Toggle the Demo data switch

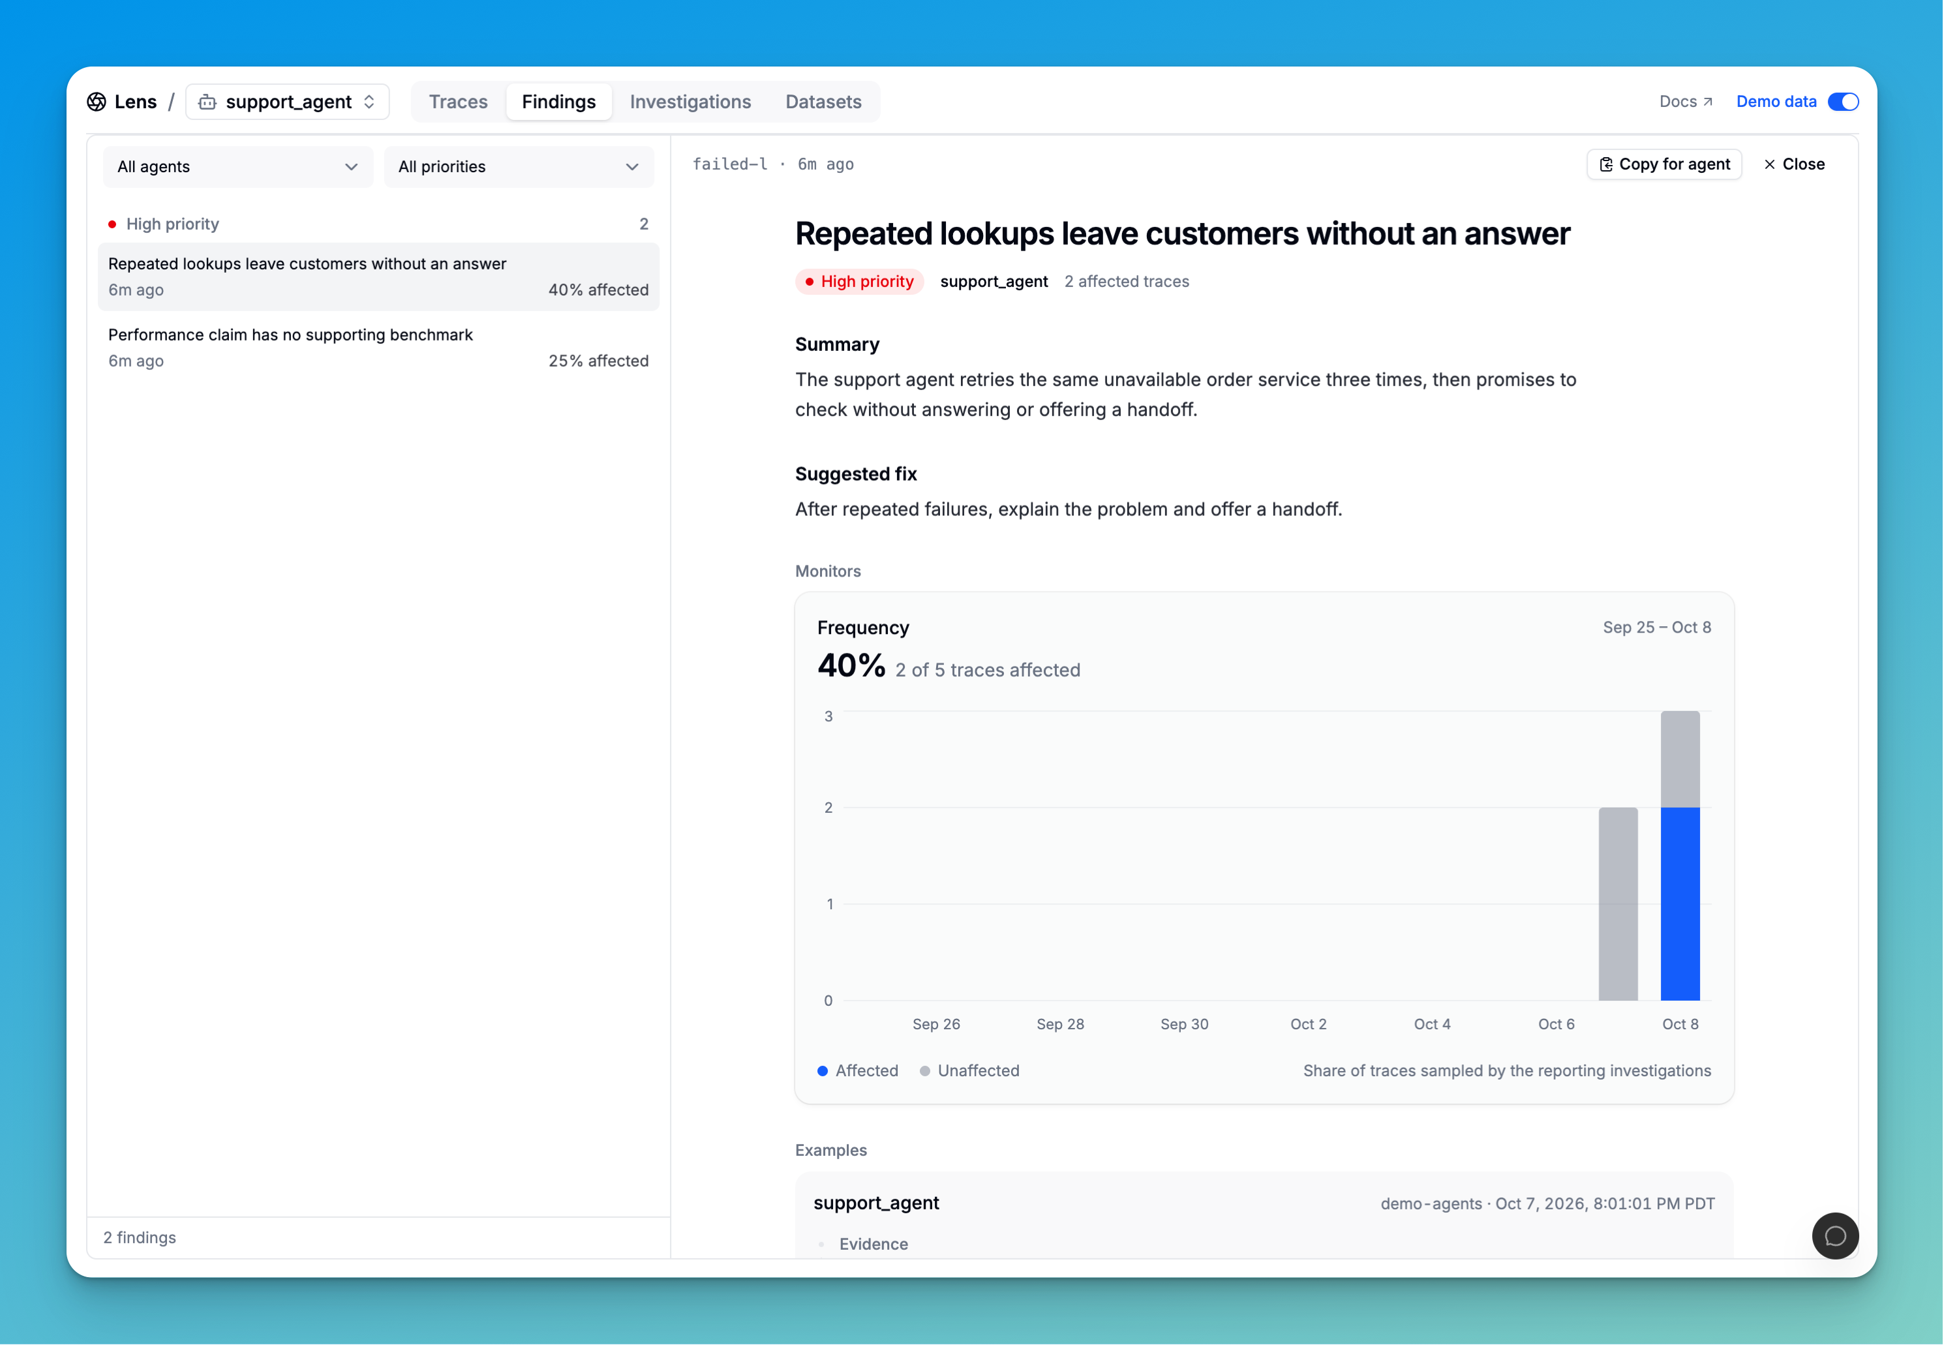tap(1843, 102)
